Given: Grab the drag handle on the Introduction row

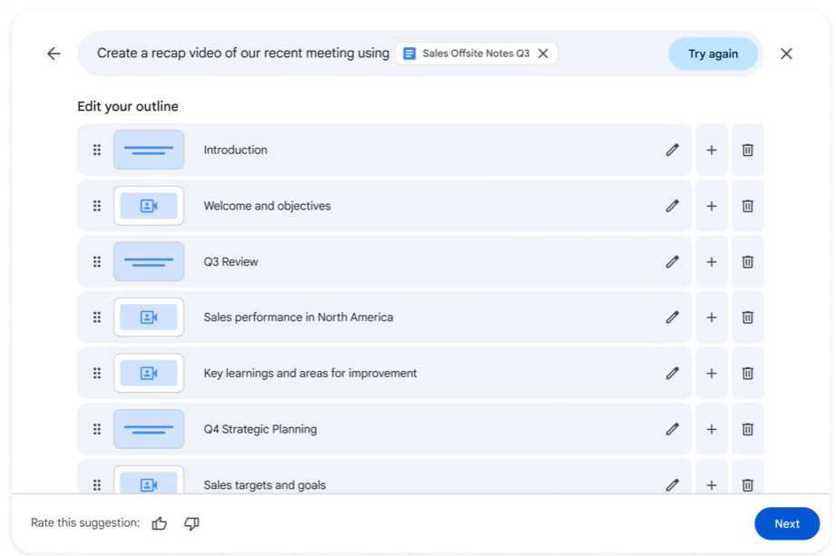Looking at the screenshot, I should 96,150.
